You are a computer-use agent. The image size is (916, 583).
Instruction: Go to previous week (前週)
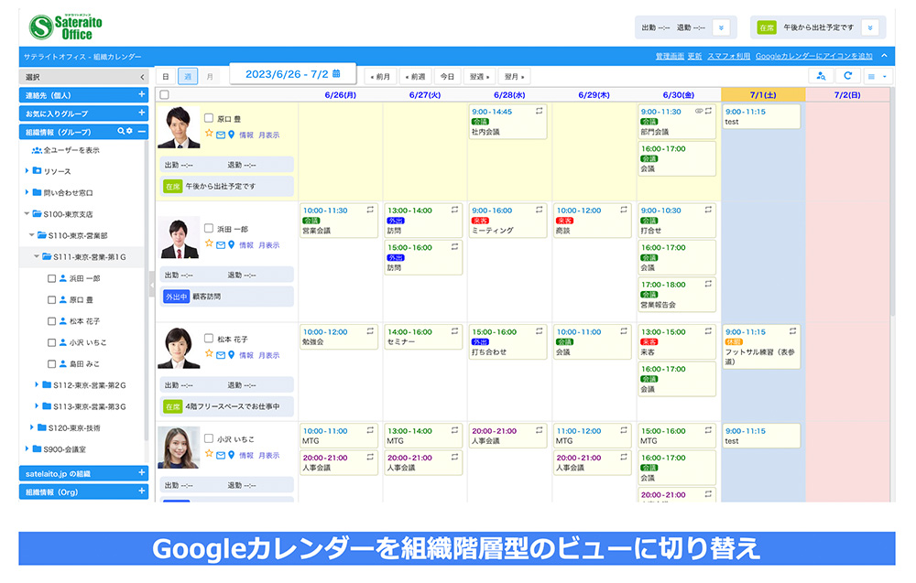(415, 77)
